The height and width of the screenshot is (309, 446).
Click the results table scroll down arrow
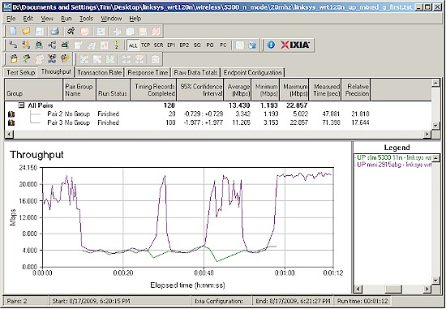tap(435, 126)
